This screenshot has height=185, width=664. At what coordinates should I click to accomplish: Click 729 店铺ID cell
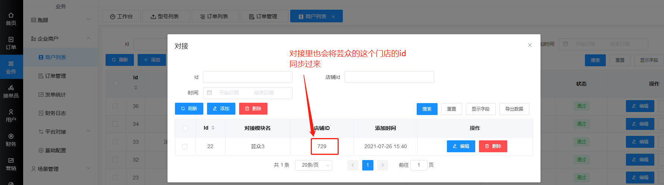pos(322,146)
